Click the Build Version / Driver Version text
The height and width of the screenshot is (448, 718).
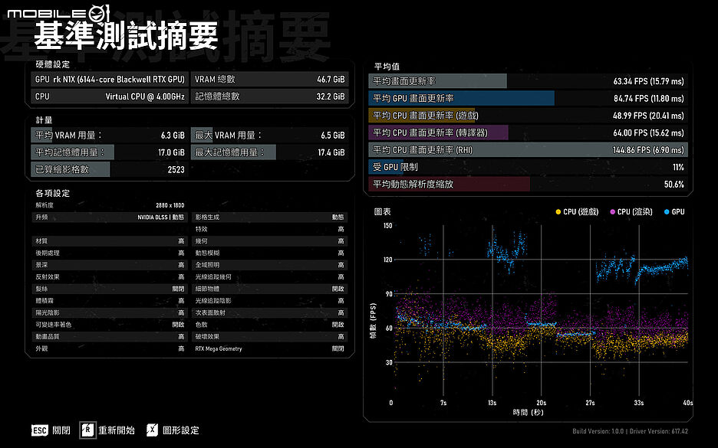630,431
